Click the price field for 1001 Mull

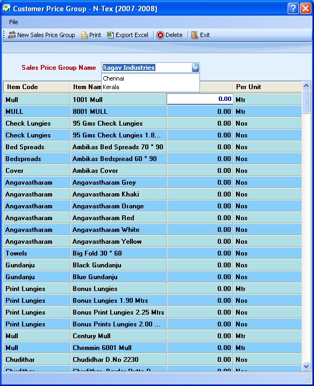[200, 99]
